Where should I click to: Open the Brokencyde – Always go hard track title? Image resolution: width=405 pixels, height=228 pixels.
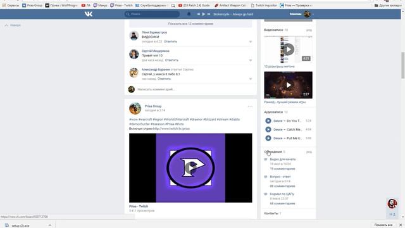tap(234, 14)
